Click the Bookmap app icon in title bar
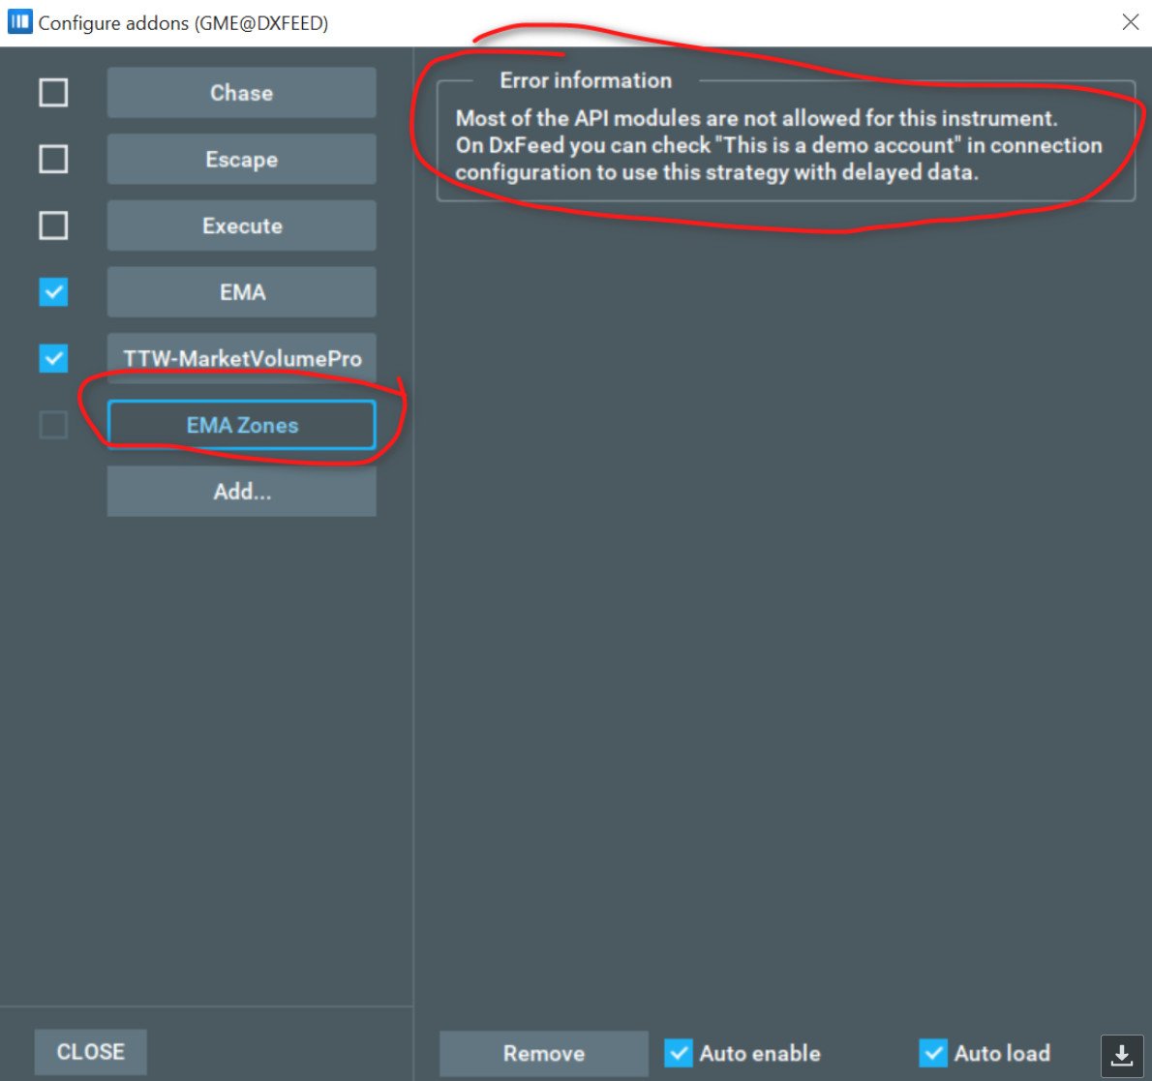The width and height of the screenshot is (1152, 1081). [19, 21]
